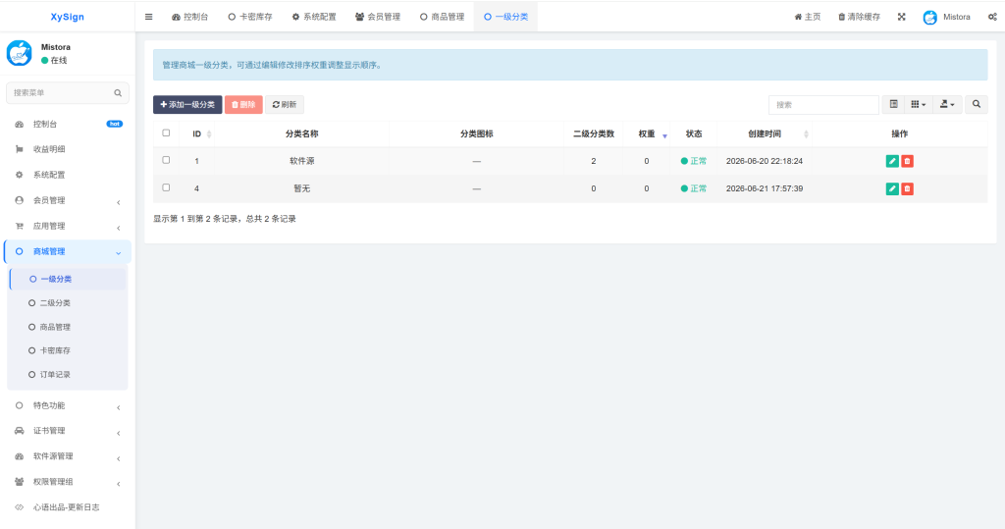Screen dimensions: 1005x529
Task: Click the 刷新 refresh button
Action: coord(285,104)
